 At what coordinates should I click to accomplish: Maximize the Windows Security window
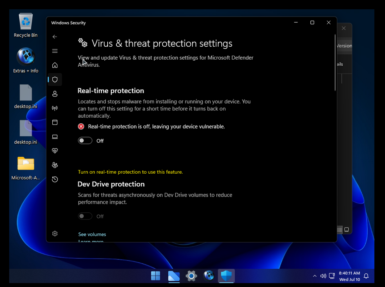pos(312,23)
